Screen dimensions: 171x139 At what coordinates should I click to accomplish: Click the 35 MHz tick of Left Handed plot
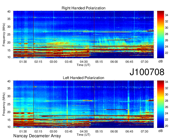[9, 88]
